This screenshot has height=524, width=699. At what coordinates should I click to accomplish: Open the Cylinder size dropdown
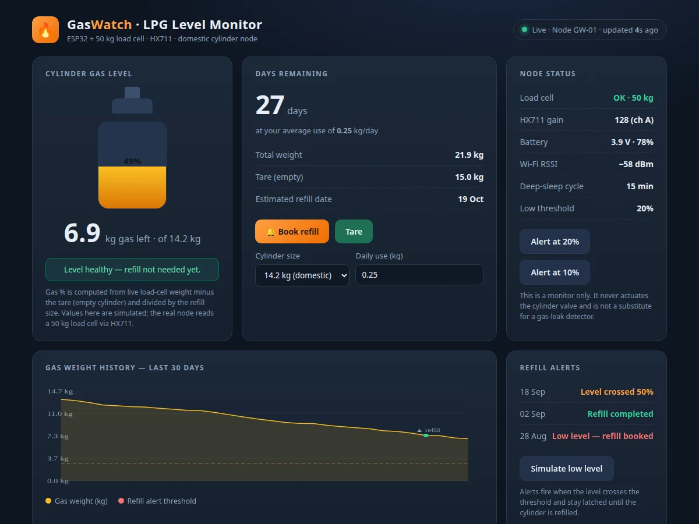[302, 275]
